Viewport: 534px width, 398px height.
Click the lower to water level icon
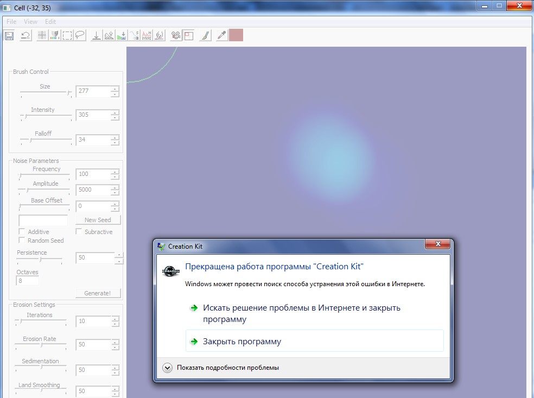[x=122, y=35]
